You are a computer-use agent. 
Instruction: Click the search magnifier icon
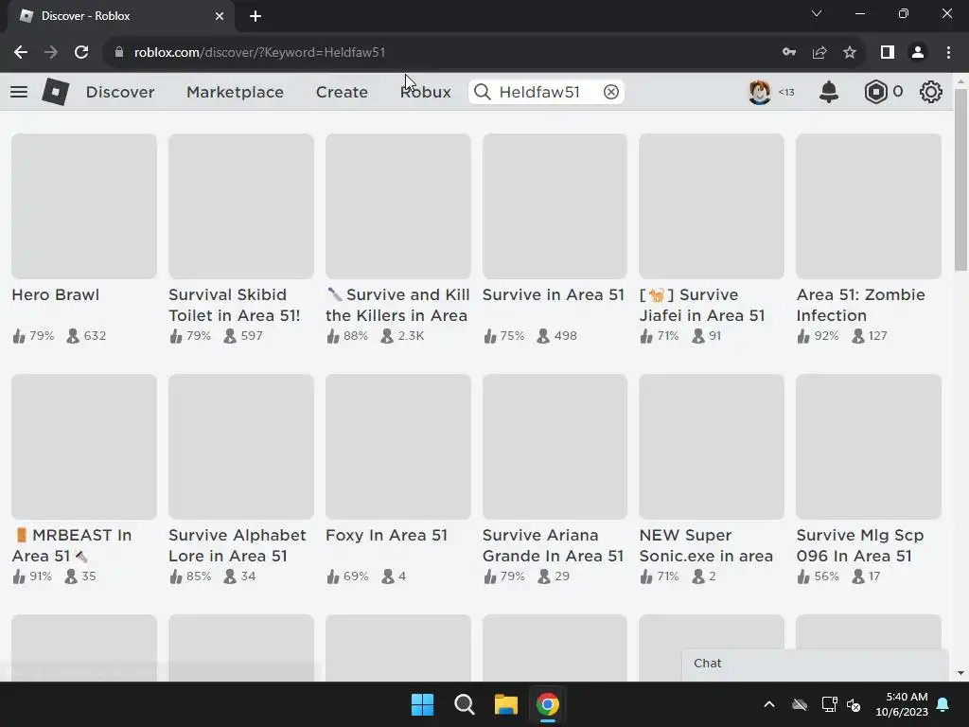click(482, 92)
